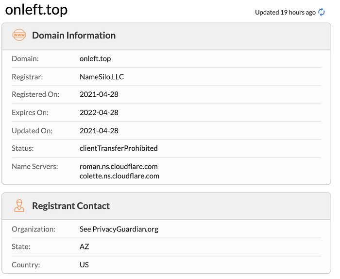Click the refresh WHOIS data icon
This screenshot has height=279, width=340.
322,12
